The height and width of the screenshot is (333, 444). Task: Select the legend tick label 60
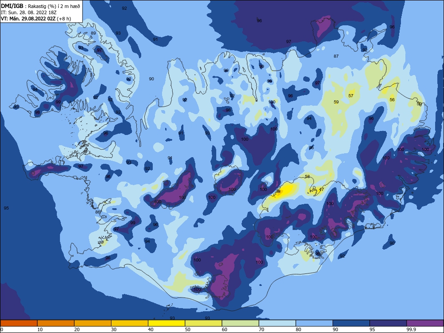225,329
